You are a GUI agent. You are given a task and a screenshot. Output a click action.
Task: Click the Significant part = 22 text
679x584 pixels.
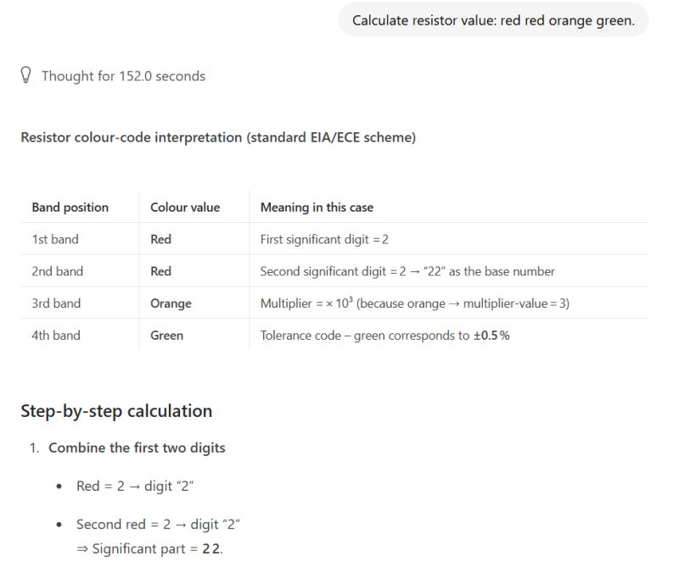click(159, 548)
